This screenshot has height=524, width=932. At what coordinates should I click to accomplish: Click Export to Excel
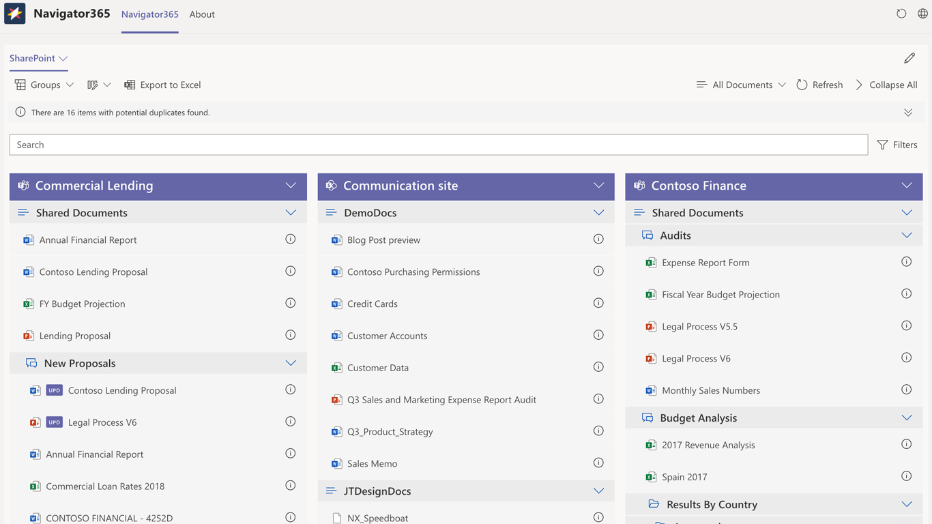[x=162, y=85]
